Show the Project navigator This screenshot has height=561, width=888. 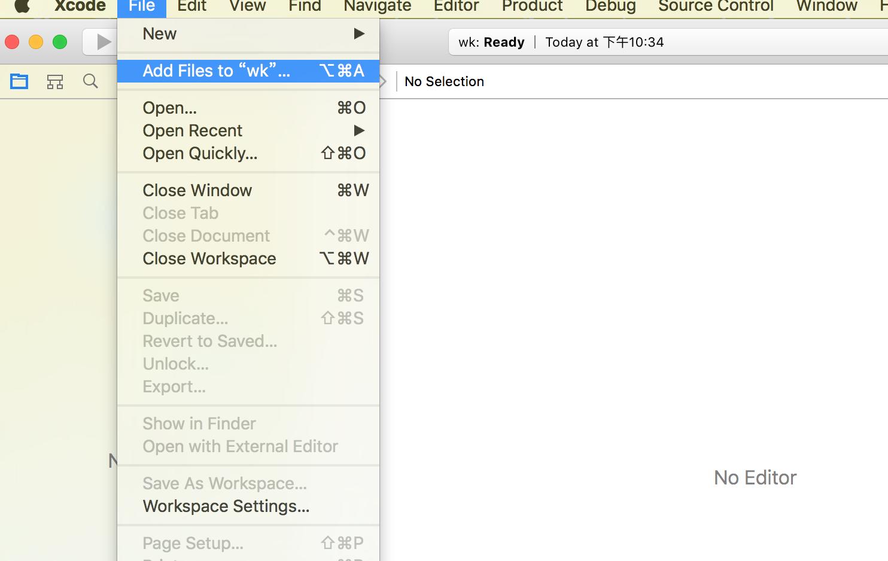point(19,81)
